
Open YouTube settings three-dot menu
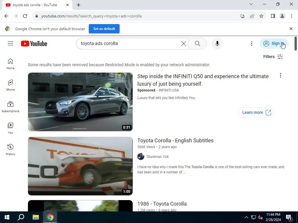pos(252,44)
